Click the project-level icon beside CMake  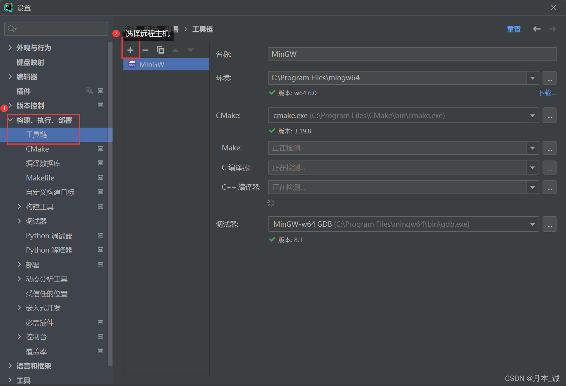click(x=101, y=148)
